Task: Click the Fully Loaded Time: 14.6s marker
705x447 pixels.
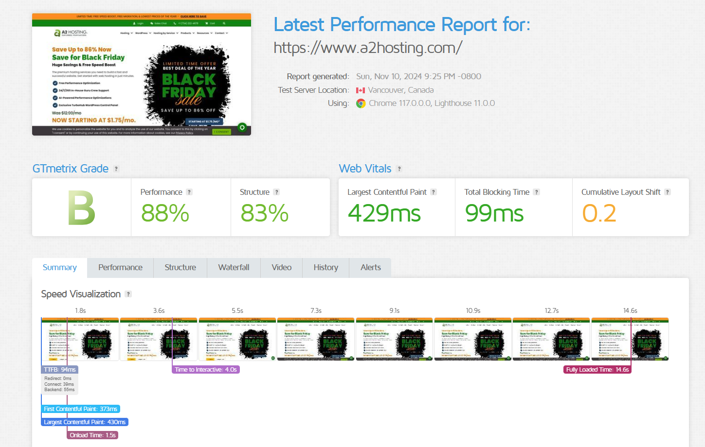Action: click(597, 370)
